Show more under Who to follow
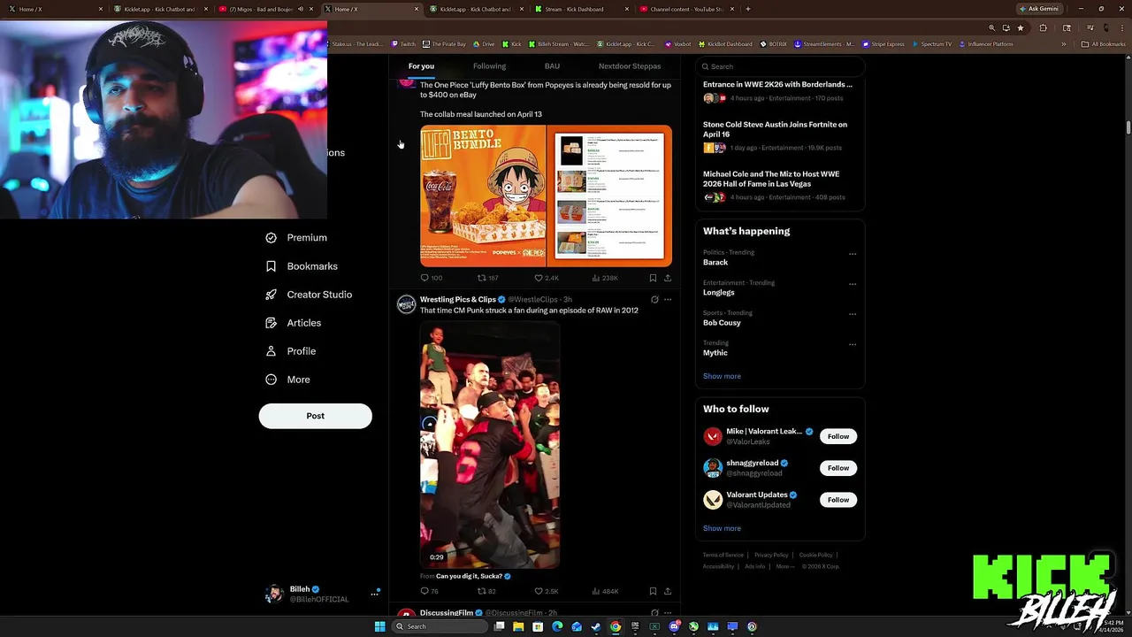 [x=722, y=528]
